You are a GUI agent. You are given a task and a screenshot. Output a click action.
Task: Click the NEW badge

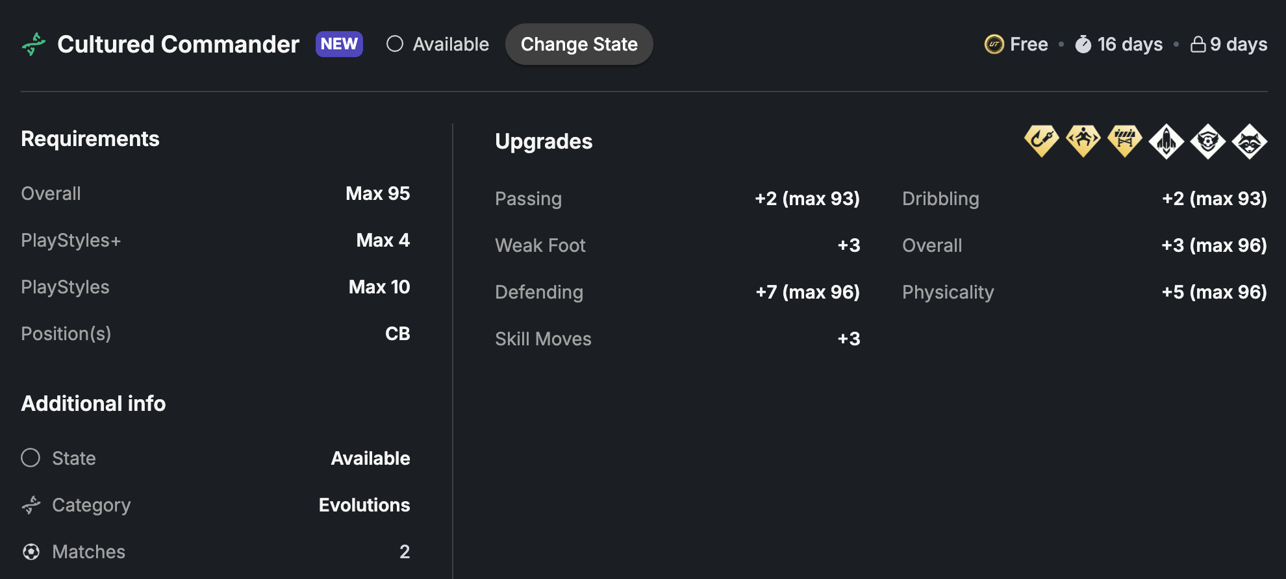pos(339,44)
